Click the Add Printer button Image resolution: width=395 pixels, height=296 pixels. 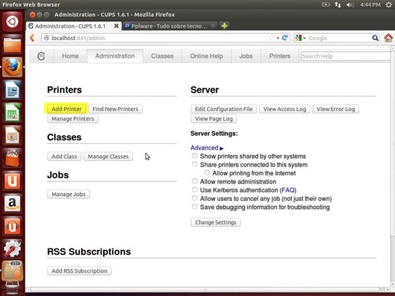[x=67, y=109]
